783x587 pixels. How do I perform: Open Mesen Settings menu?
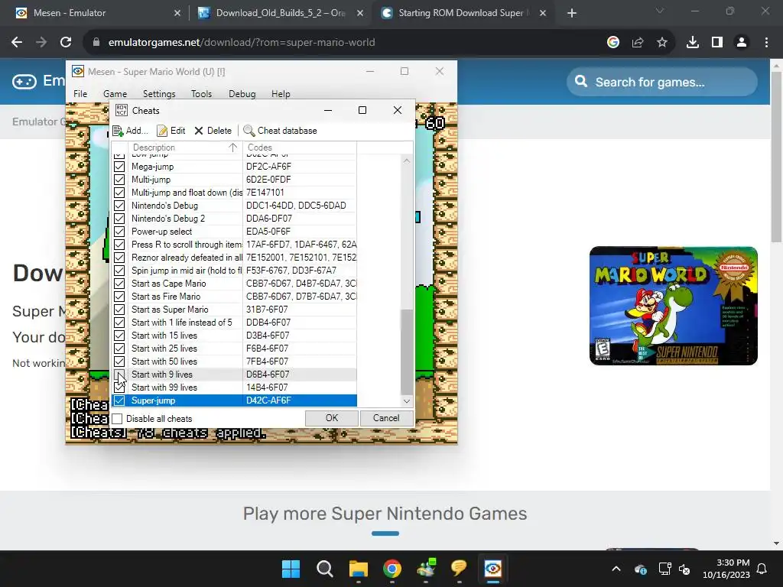(159, 94)
